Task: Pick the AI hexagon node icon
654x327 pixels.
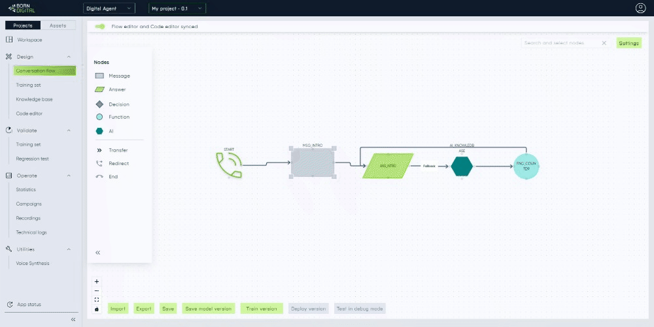Action: tap(99, 131)
